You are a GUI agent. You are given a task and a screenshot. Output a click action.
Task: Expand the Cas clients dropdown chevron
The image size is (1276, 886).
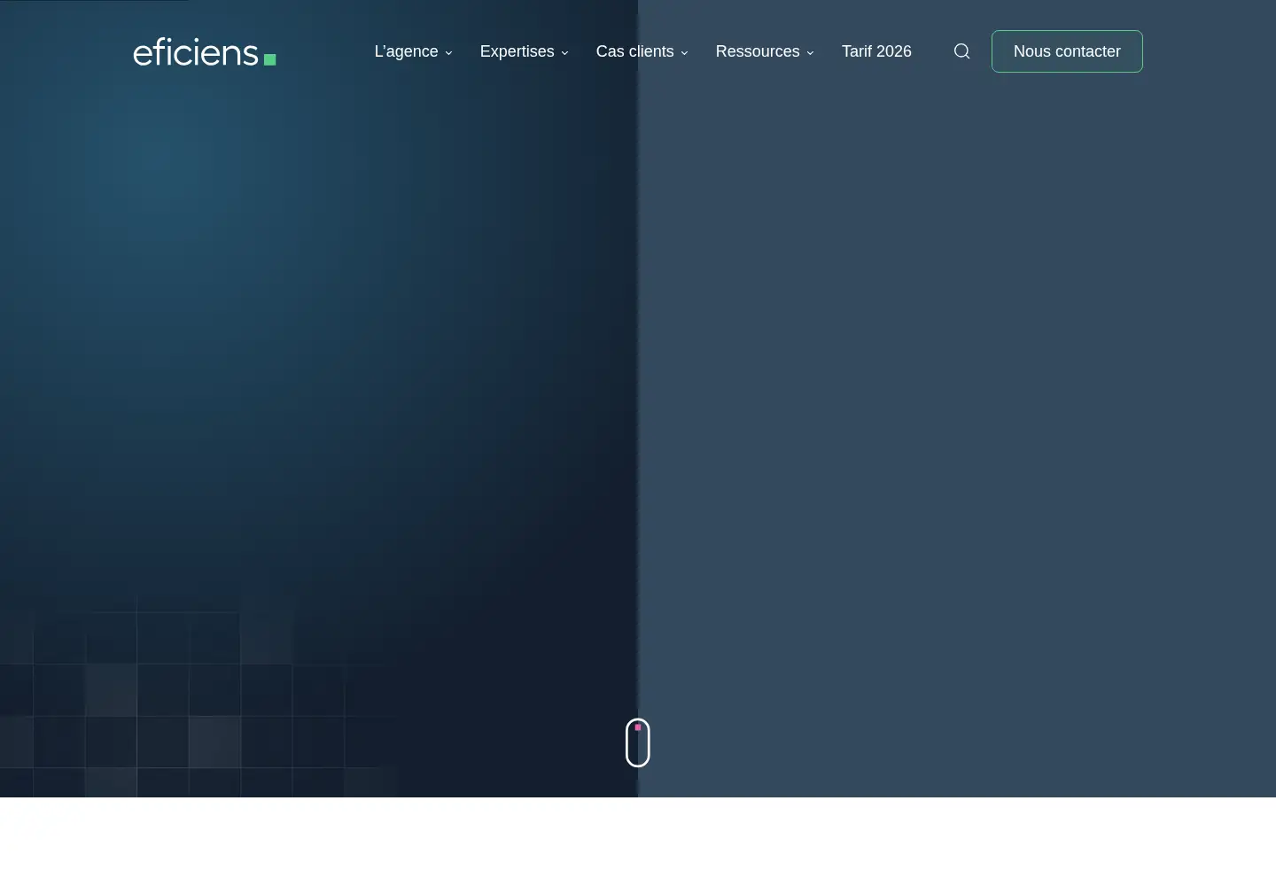tap(684, 52)
